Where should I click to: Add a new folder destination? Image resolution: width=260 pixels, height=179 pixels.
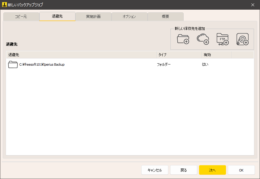pos(183,39)
